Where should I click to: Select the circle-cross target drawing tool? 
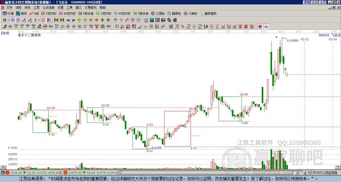[x=68, y=27]
